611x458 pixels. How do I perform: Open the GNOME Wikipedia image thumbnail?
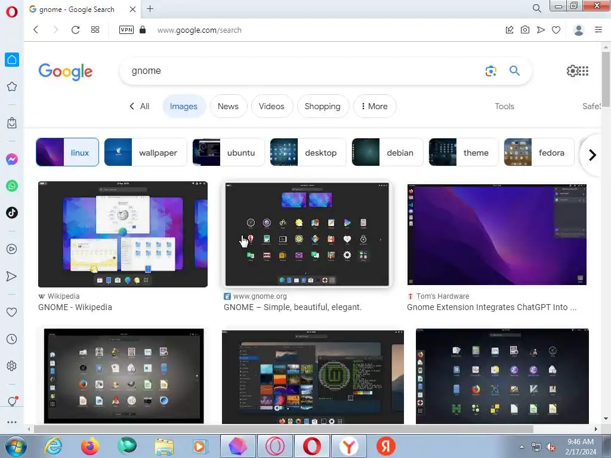[123, 234]
